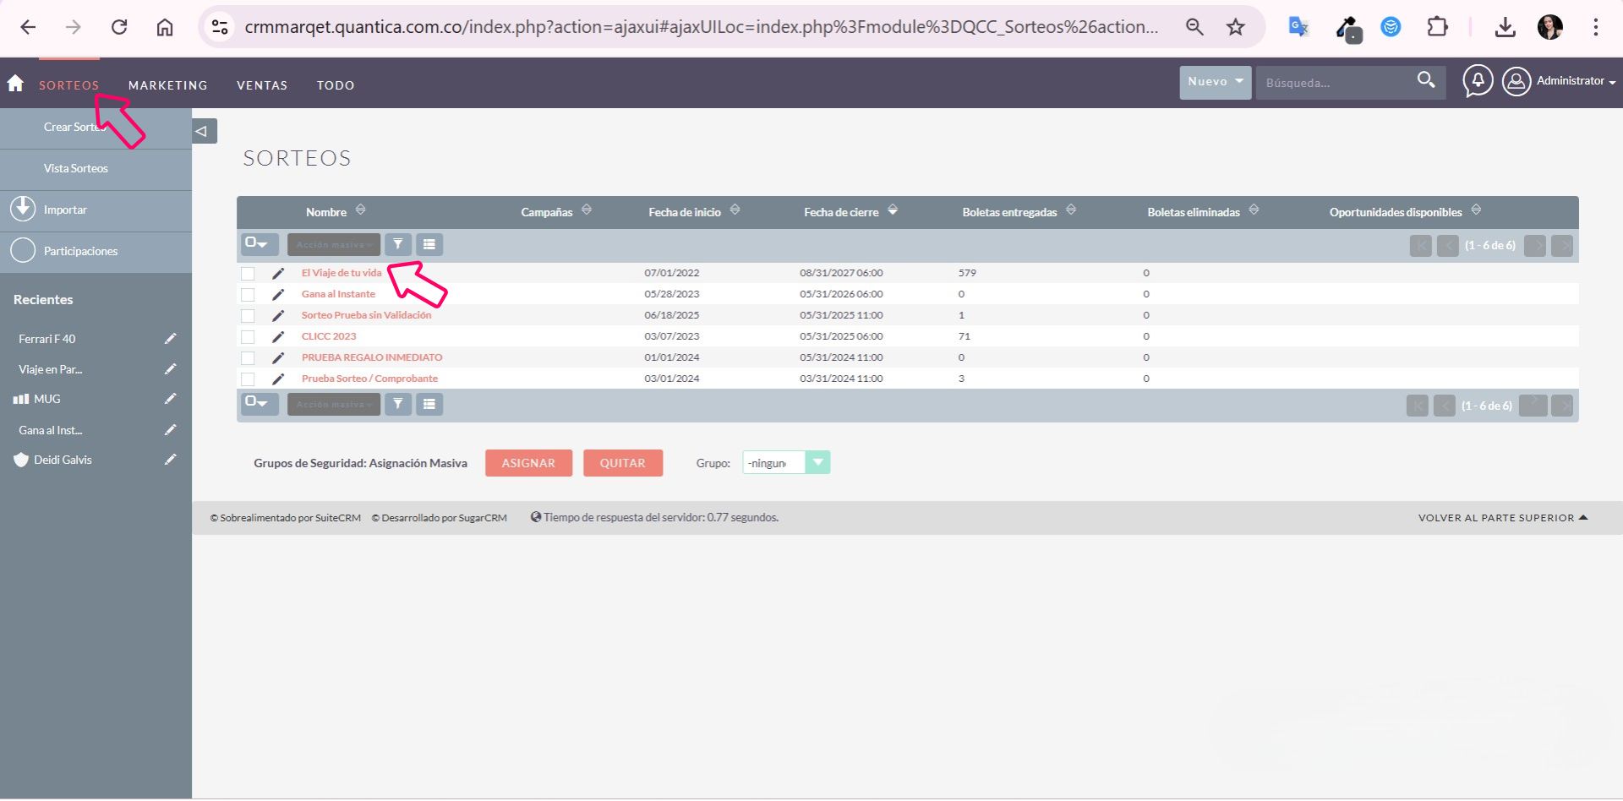Click the search magnifier icon beside Búsqueda
Viewport: 1623px width, 801px height.
coord(1425,80)
